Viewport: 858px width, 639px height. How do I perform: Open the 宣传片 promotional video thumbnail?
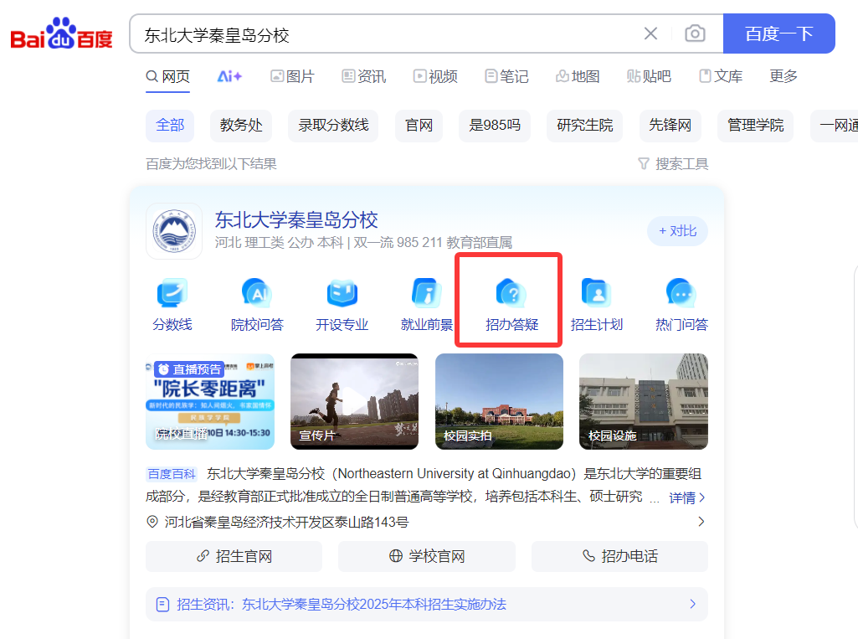(x=354, y=401)
